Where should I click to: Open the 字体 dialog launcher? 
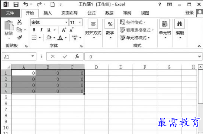(x=81, y=46)
